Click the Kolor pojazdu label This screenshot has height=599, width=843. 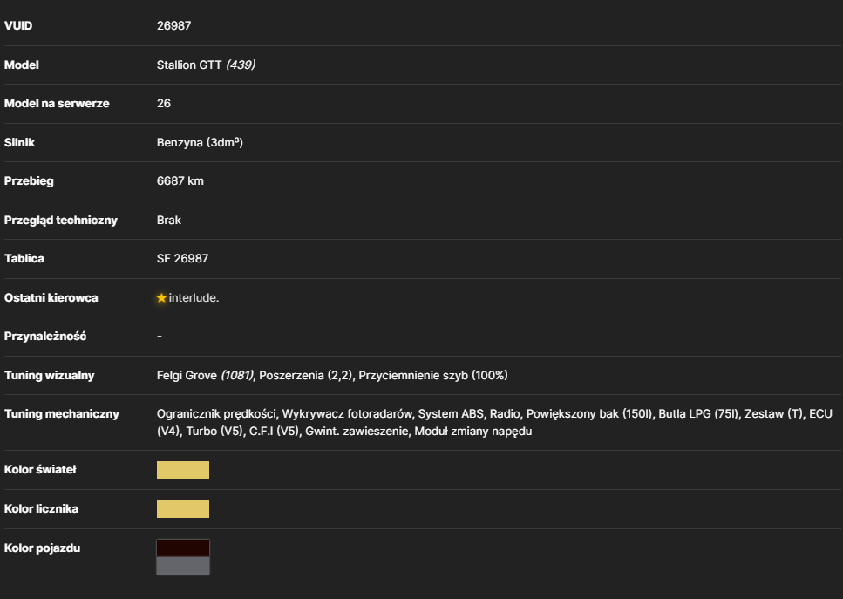pyautogui.click(x=43, y=548)
